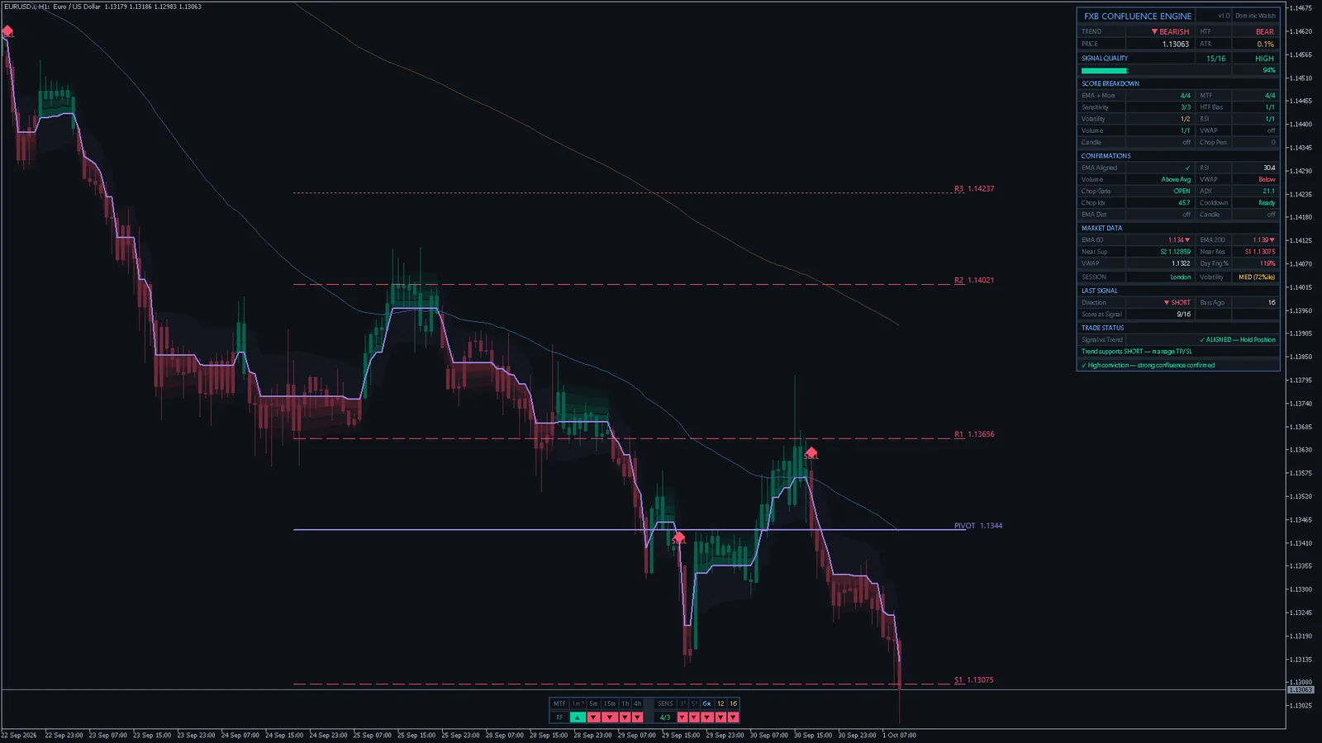The image size is (1322, 743).
Task: Click the red triangle beside SHORT direction
Action: [1167, 303]
